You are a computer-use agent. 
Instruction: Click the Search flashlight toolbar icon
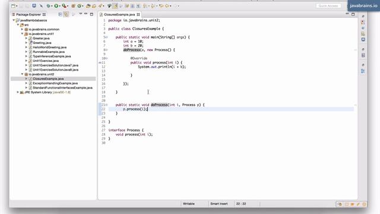point(100,6)
